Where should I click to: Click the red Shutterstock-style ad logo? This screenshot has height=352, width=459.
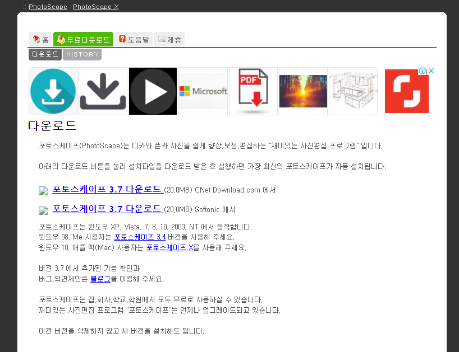(406, 91)
